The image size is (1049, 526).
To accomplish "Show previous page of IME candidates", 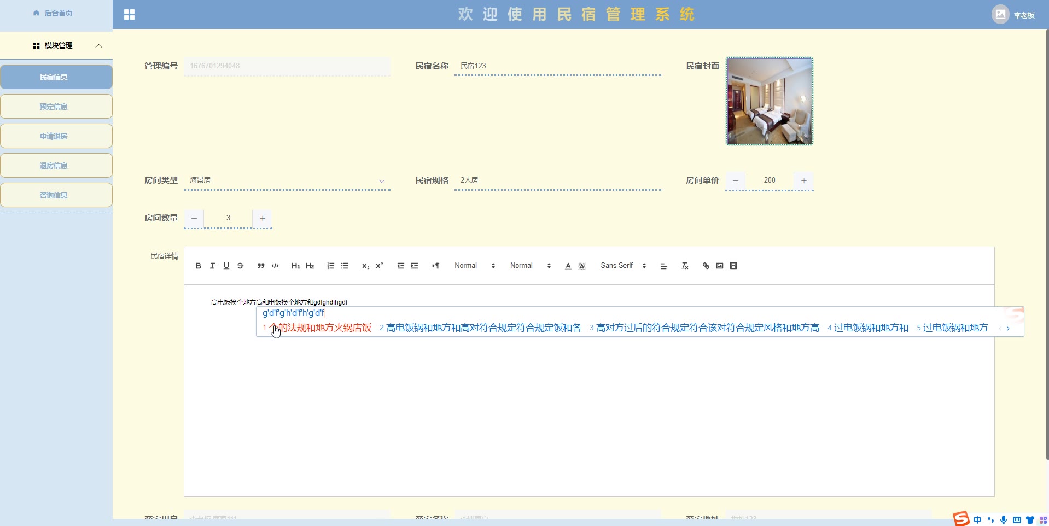I will [1000, 329].
